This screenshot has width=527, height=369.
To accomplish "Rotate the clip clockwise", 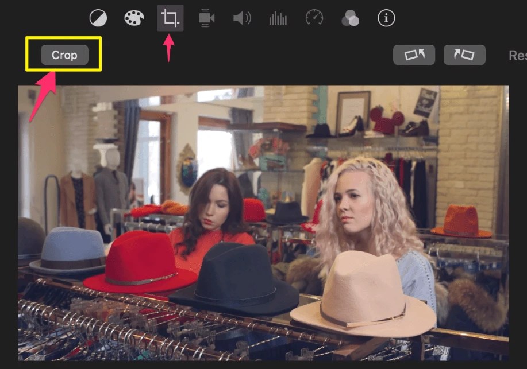I will point(464,55).
